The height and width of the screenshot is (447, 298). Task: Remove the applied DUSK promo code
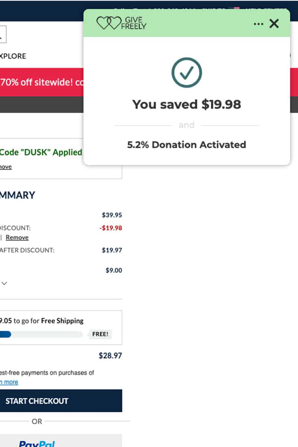(x=6, y=167)
